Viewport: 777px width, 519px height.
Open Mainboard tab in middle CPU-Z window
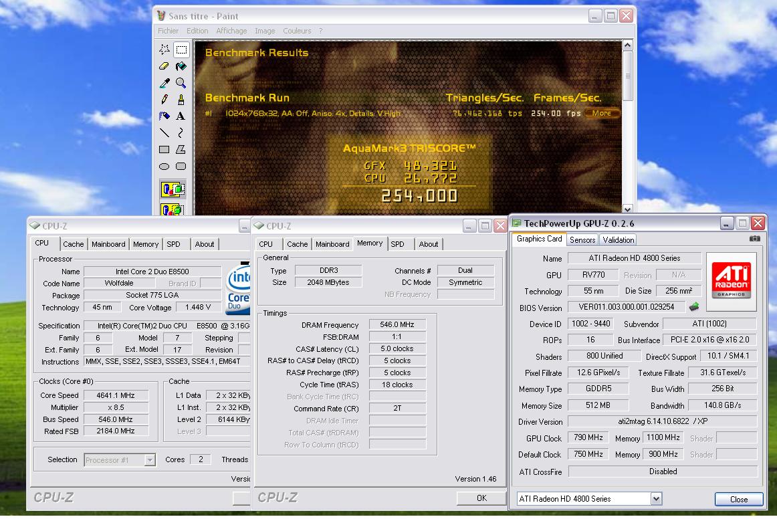332,244
